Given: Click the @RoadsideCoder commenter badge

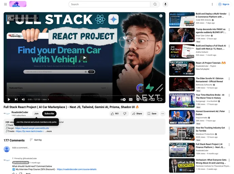Looking at the screenshot, I should 21,163.
